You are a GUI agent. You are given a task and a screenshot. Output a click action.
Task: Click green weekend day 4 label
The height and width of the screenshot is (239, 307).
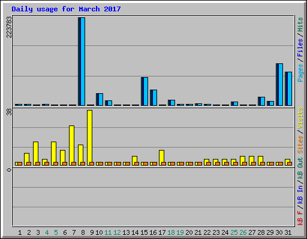point(47,232)
